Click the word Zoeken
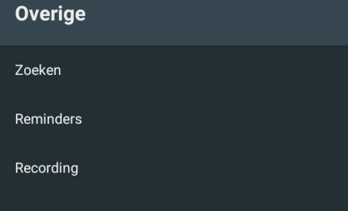 [38, 70]
